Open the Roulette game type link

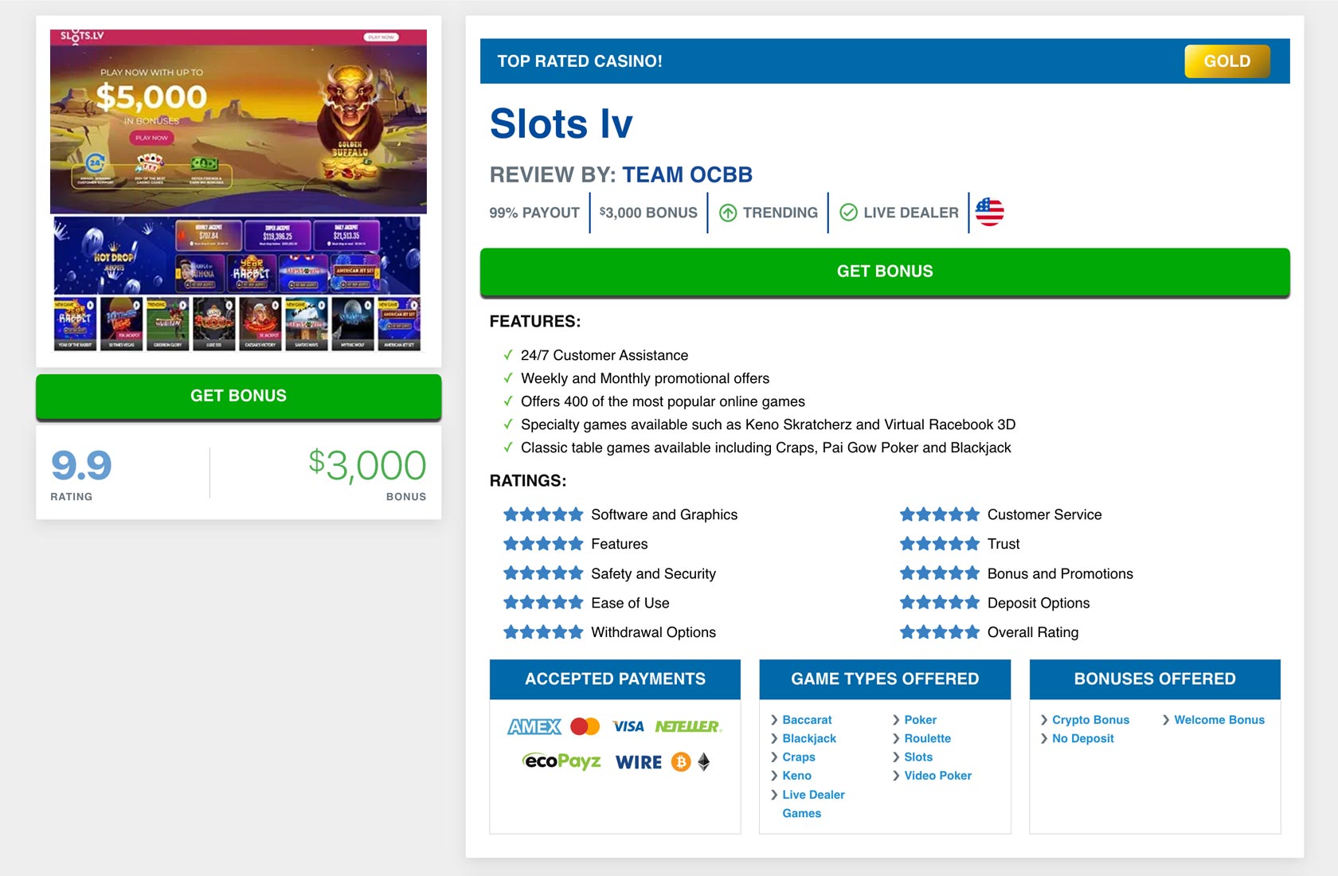[x=927, y=738]
